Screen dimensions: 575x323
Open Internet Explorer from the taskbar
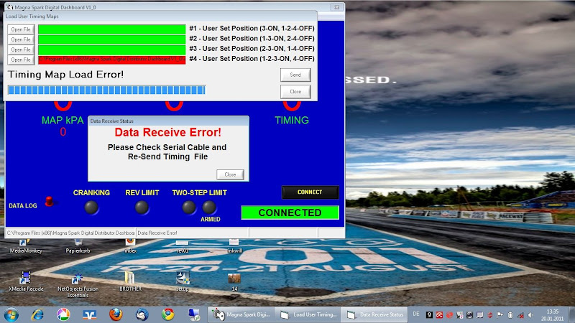pyautogui.click(x=37, y=314)
